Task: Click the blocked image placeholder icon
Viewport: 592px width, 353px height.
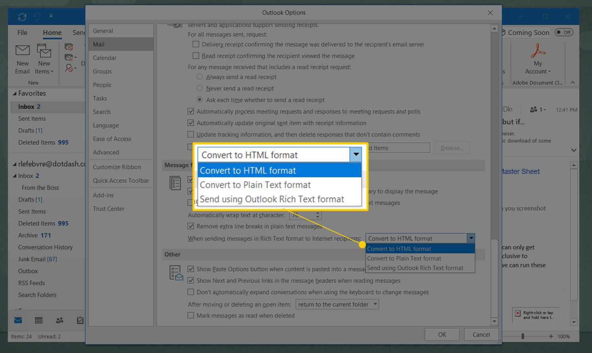Action: click(518, 313)
